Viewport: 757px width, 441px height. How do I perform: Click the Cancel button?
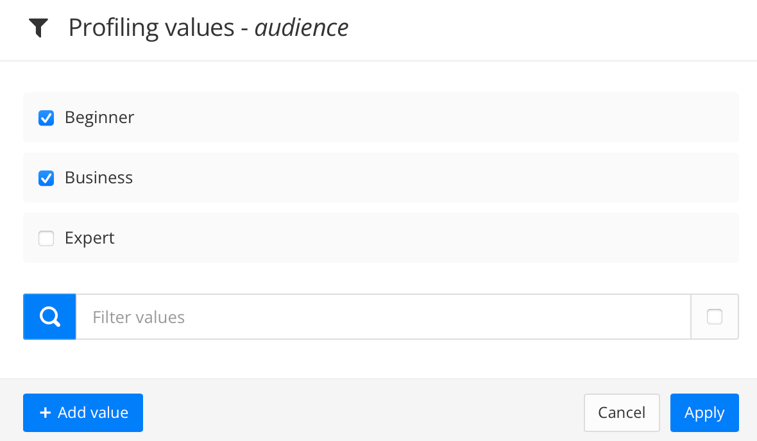click(x=622, y=413)
